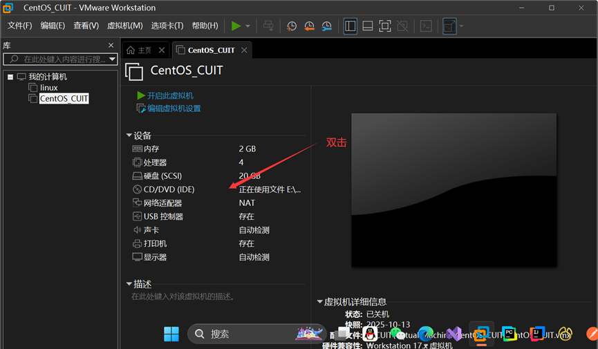Click the 硬盘 (SCSI) device row
The width and height of the screenshot is (598, 349).
coord(218,176)
